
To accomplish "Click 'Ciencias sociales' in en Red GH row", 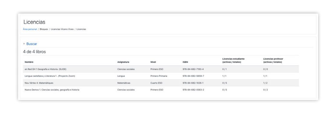I will click(x=126, y=69).
